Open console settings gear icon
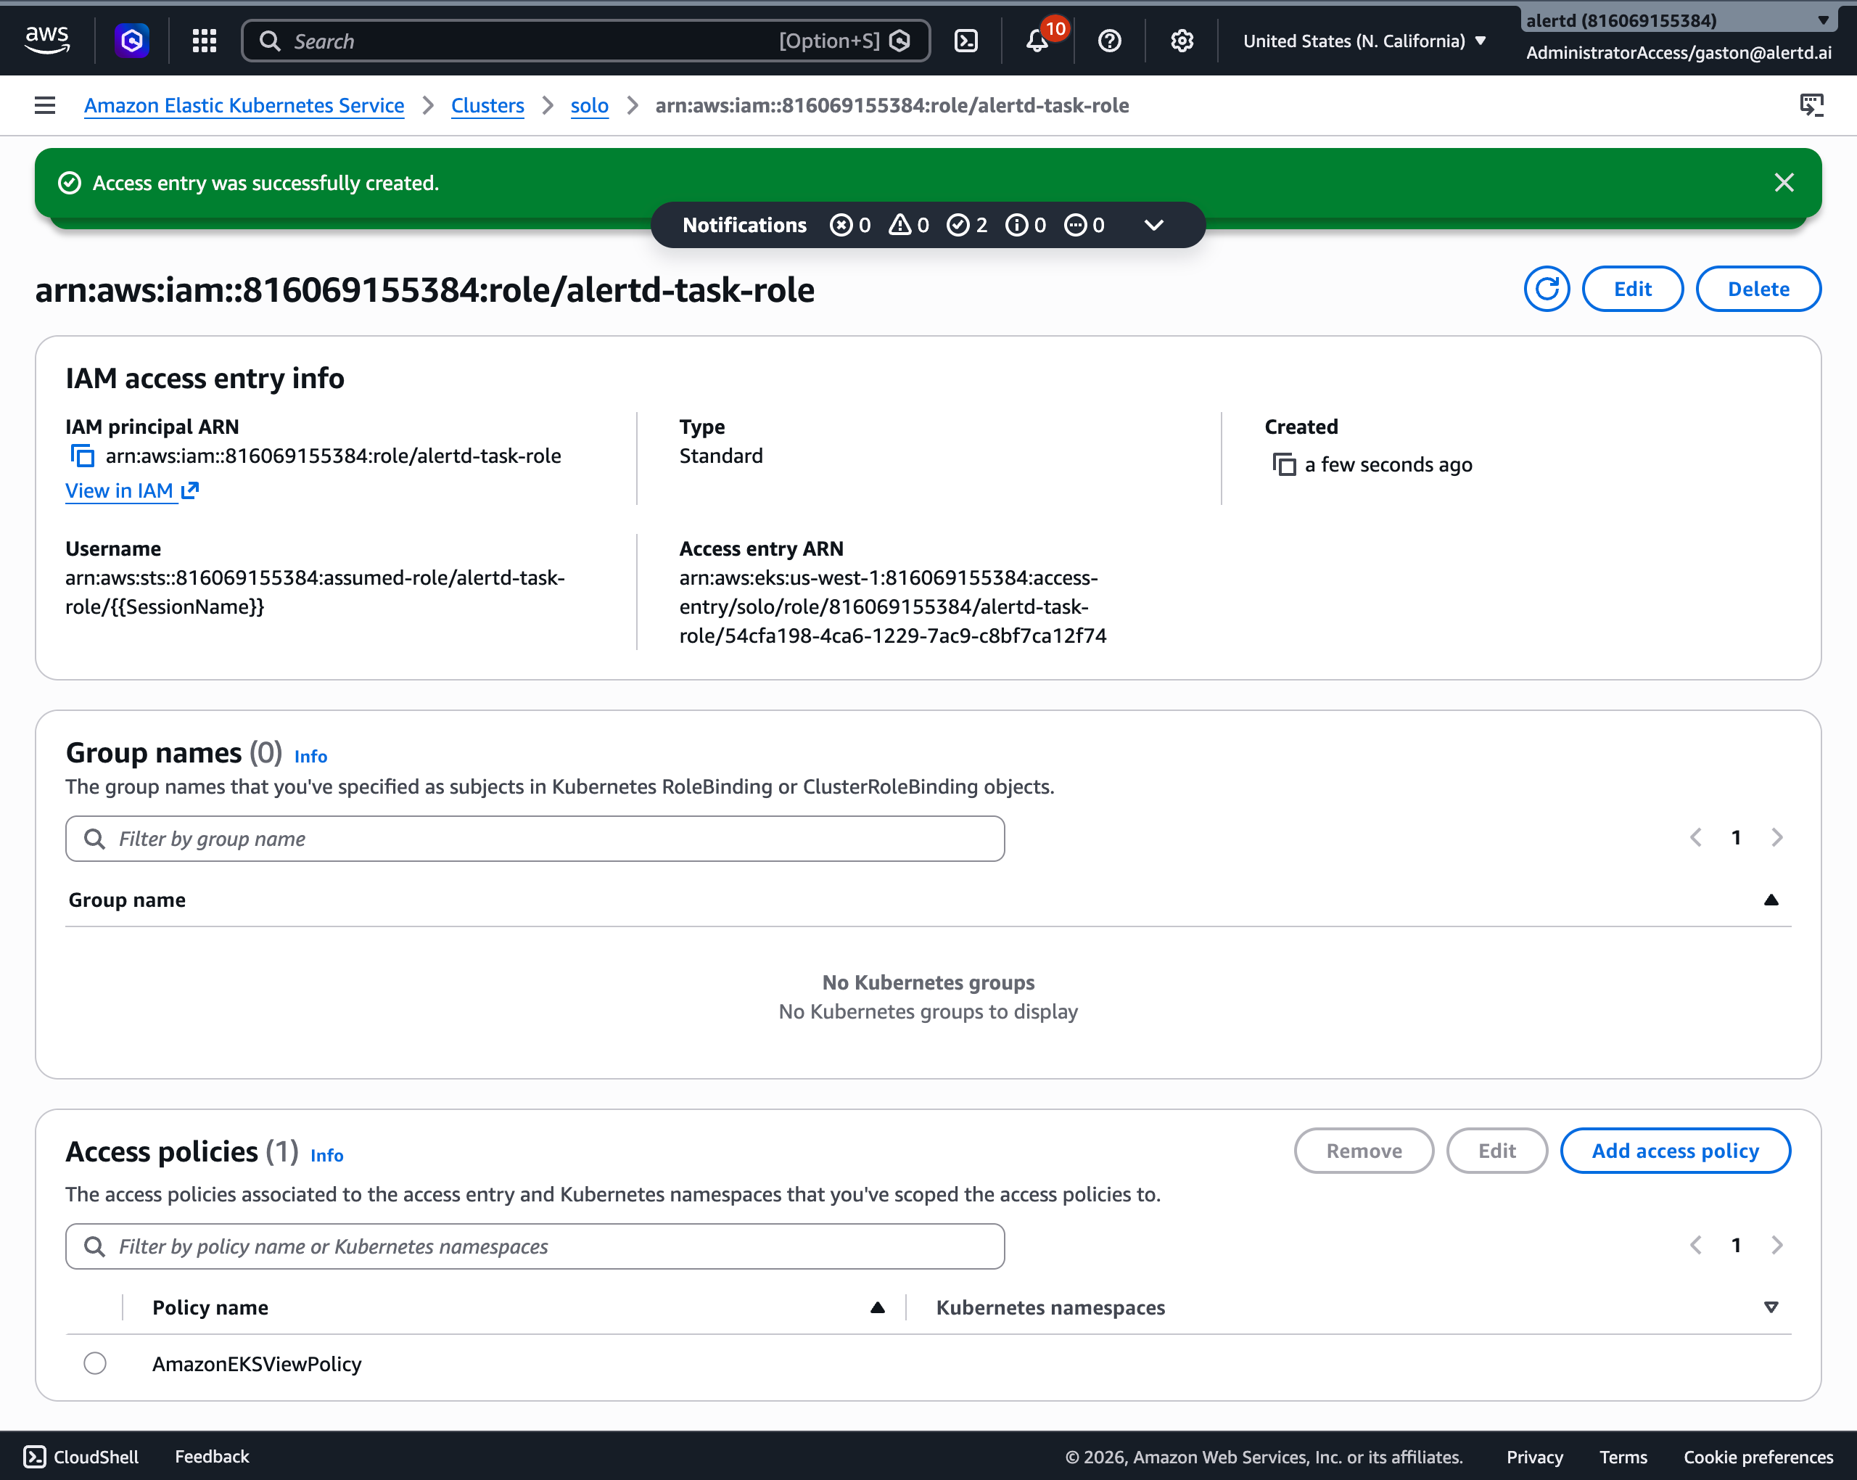This screenshot has height=1480, width=1857. pos(1182,41)
